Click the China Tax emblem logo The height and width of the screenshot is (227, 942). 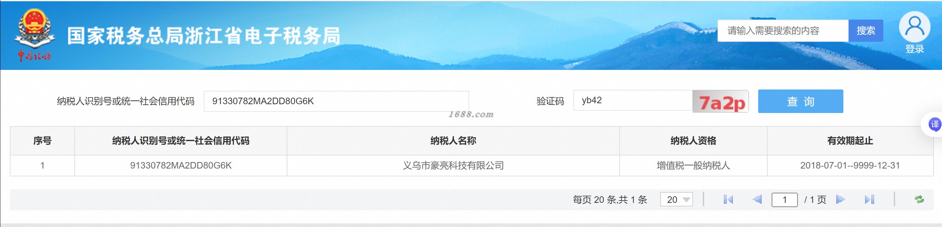tap(35, 35)
